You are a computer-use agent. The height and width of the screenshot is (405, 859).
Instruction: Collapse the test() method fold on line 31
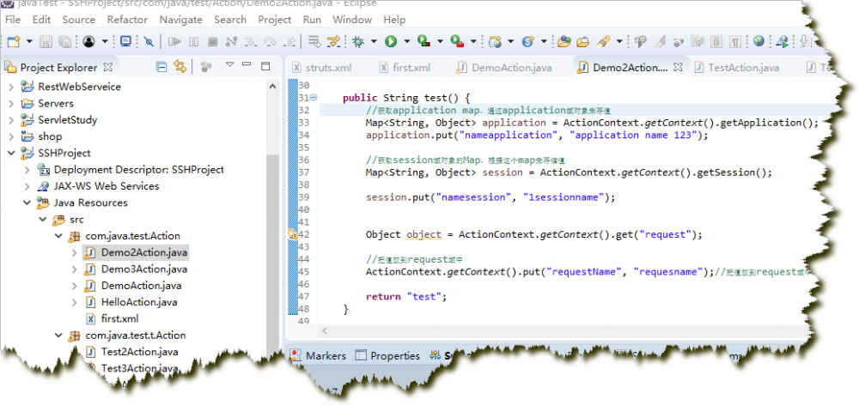pos(313,98)
